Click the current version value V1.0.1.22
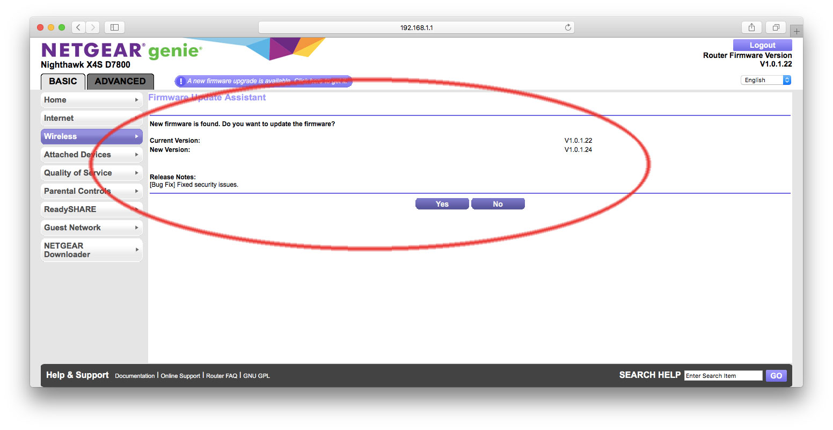 (x=578, y=141)
